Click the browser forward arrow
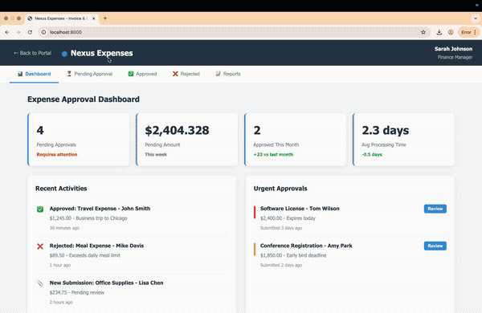The image size is (482, 313). (18, 32)
